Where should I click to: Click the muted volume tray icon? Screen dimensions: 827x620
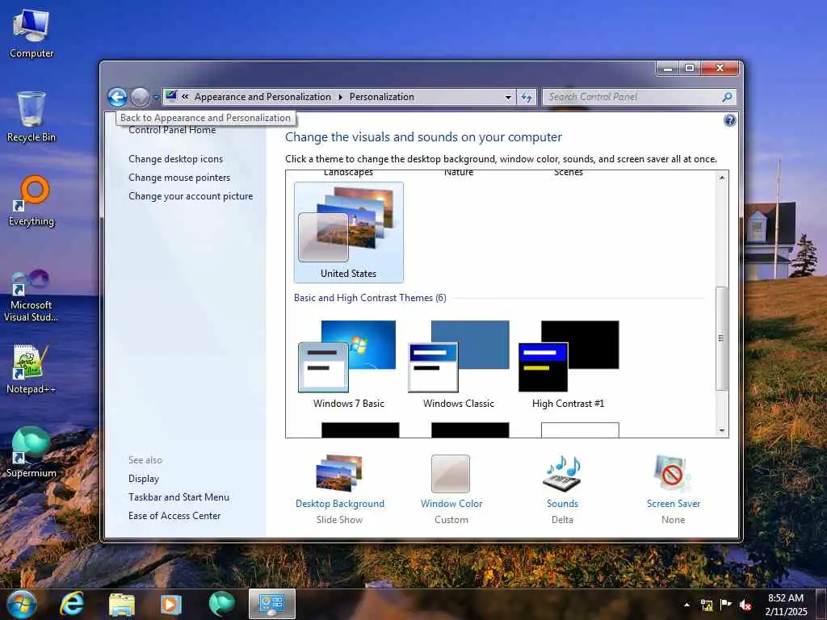745,605
